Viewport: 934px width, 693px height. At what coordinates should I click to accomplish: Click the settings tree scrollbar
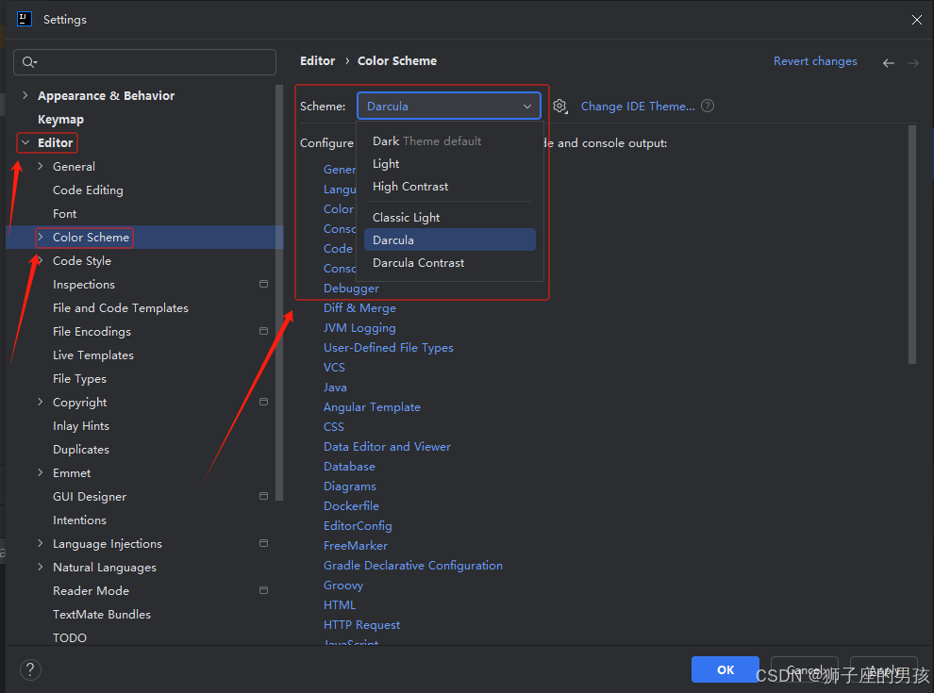(278, 293)
